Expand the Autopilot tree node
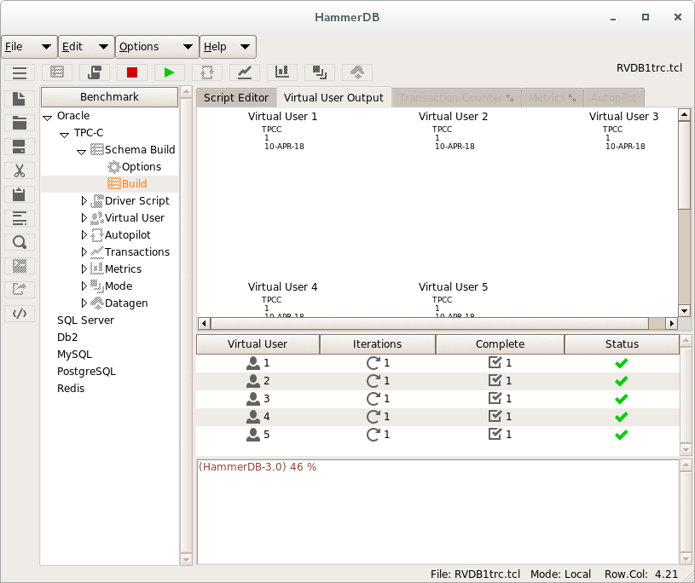This screenshot has height=583, width=695. (84, 234)
